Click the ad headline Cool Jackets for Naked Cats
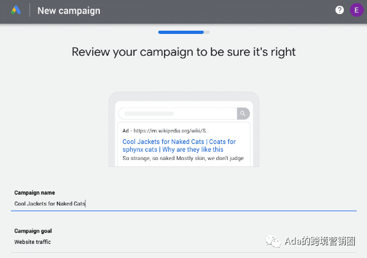The image size is (367, 258). point(163,141)
